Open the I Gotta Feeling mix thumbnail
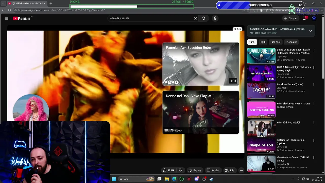 (x=261, y=110)
